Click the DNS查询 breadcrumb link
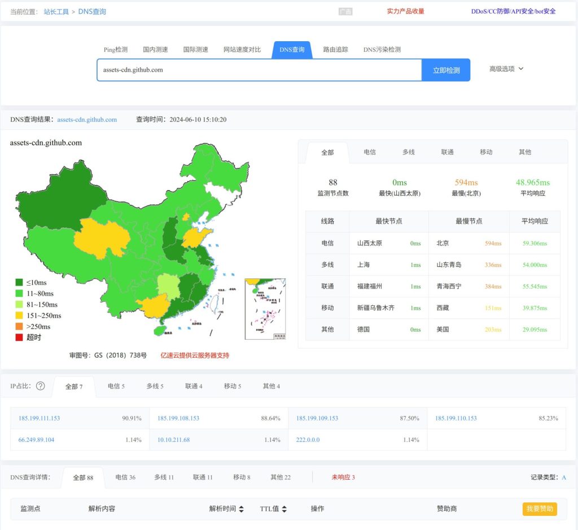This screenshot has width=578, height=530. [92, 12]
